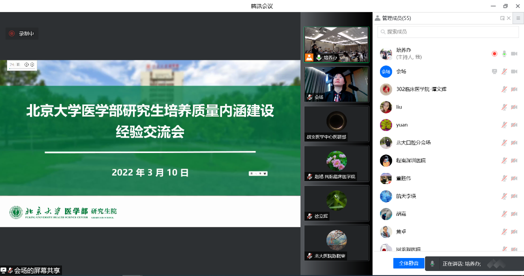Mute microphone of host 培养办
The image size is (524, 276).
(504, 54)
